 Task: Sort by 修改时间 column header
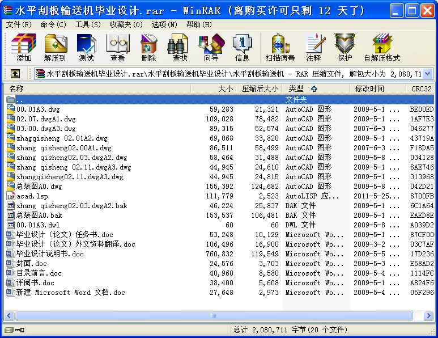(x=378, y=88)
